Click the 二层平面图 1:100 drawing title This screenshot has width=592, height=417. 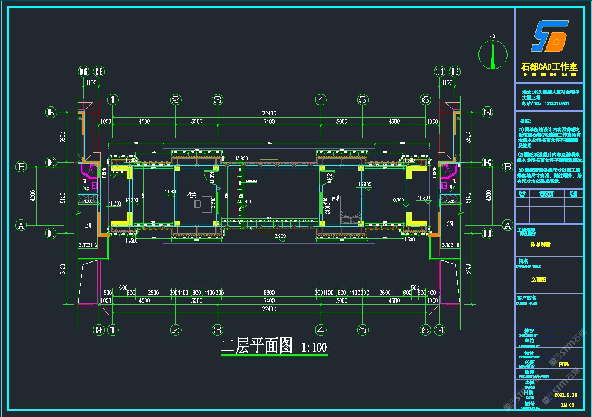tap(274, 346)
